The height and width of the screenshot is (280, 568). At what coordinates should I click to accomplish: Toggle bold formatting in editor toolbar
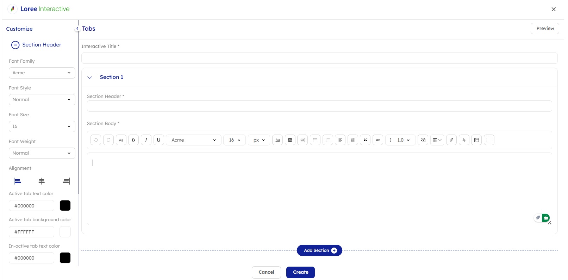(133, 140)
